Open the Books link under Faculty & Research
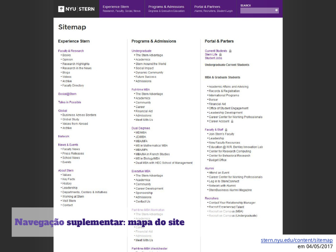This screenshot has height=252, width=336. pyautogui.click(x=66, y=55)
